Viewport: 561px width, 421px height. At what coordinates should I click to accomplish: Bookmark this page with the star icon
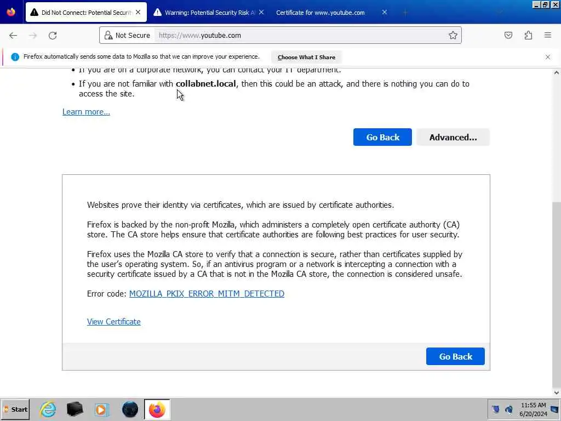coord(453,35)
